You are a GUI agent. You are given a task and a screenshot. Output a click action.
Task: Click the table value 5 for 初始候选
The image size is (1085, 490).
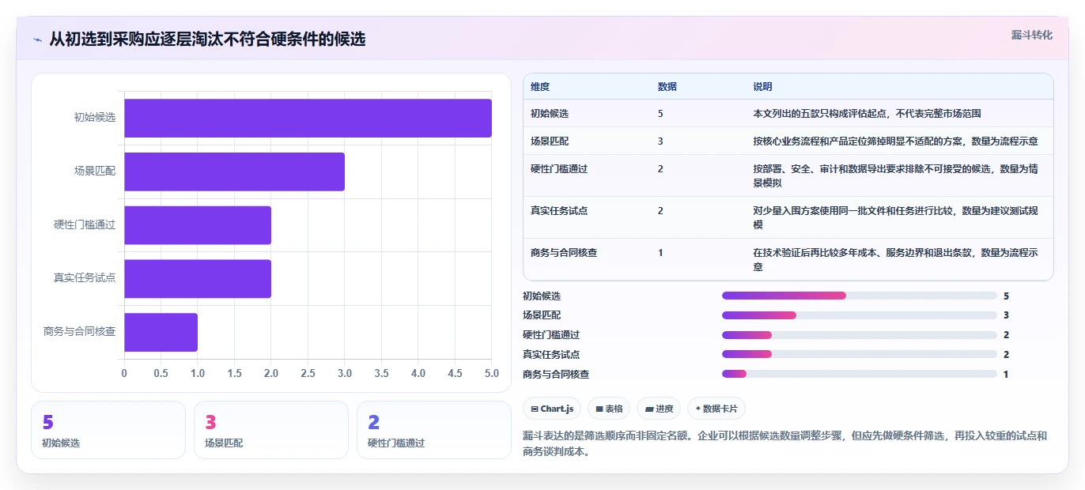point(660,114)
